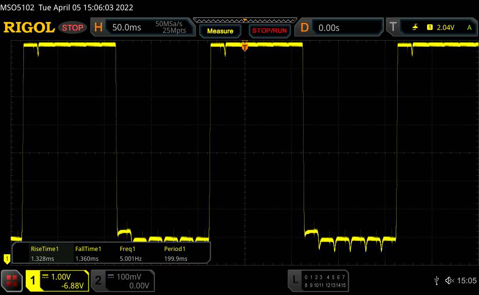This screenshot has height=295, width=479.
Task: Tap the channel 1 ground level marker
Action: [7, 259]
